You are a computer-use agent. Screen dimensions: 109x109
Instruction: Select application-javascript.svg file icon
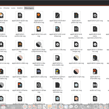(76, 15)
